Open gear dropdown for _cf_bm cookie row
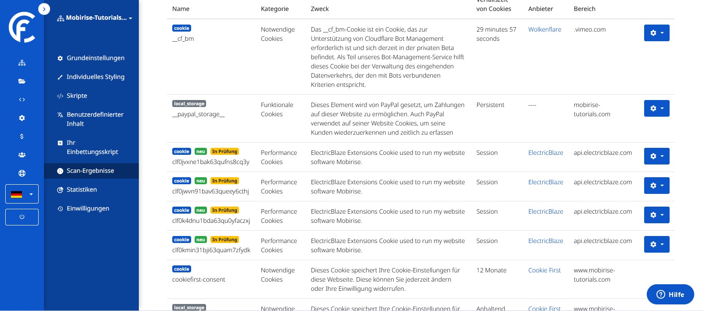The width and height of the screenshot is (703, 311). pos(656,33)
